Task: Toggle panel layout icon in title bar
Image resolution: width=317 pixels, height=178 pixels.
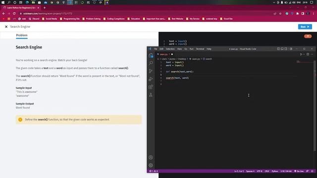Action: 282,49
